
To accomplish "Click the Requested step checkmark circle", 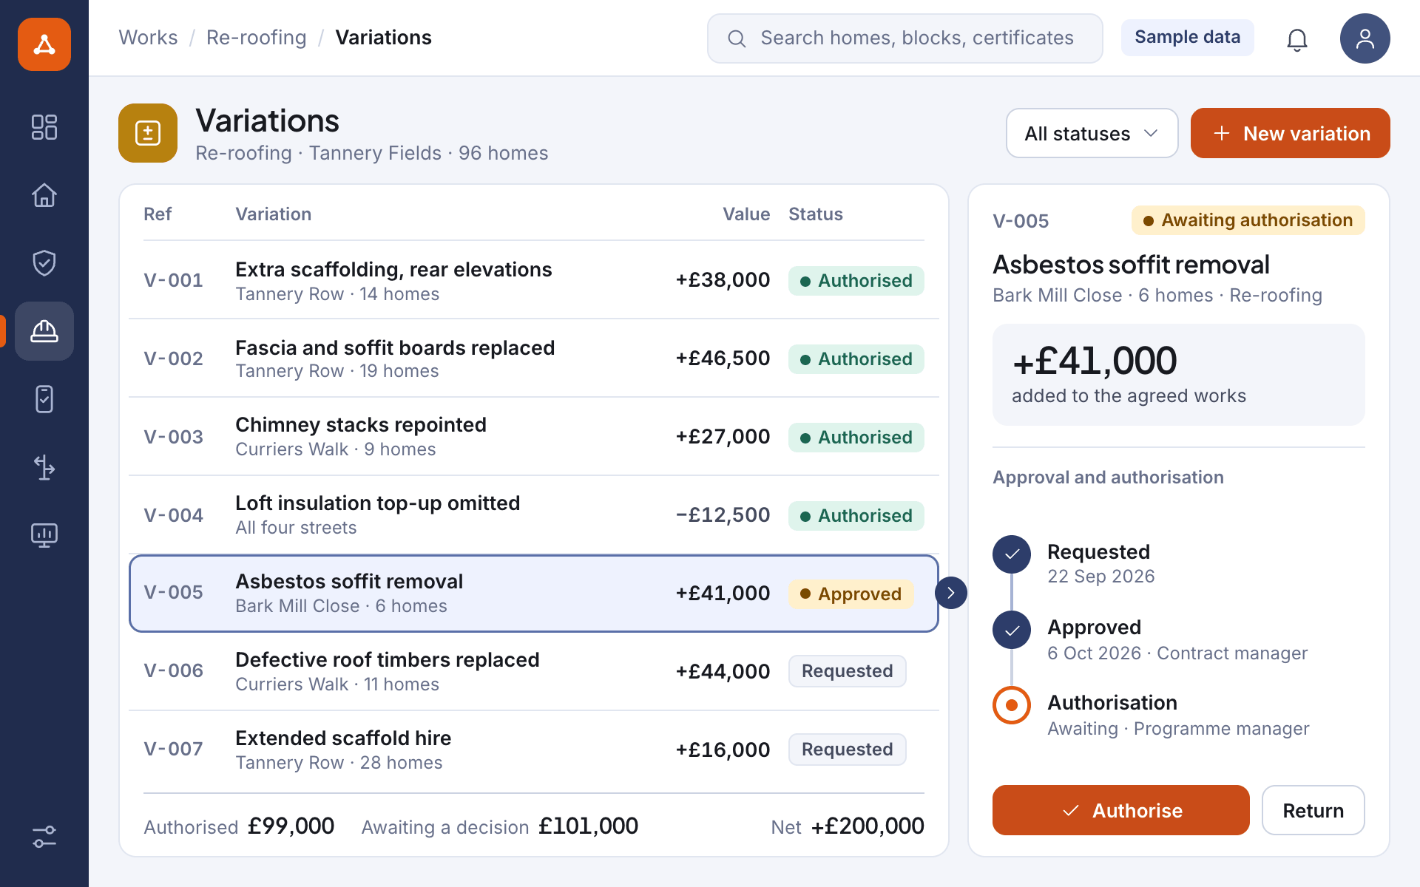I will tap(1012, 554).
